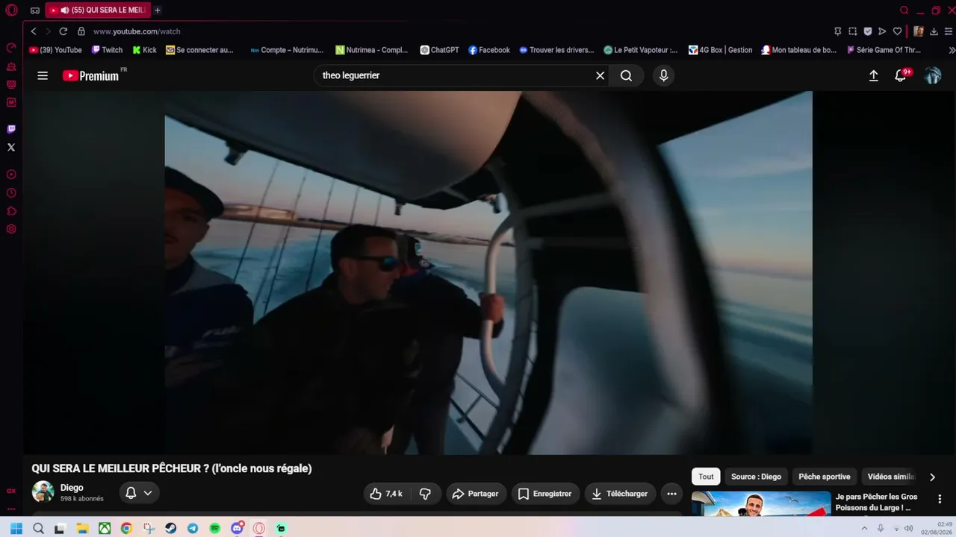This screenshot has width=956, height=537.
Task: Open Opera Easy Setup lines icon
Action: click(x=949, y=31)
